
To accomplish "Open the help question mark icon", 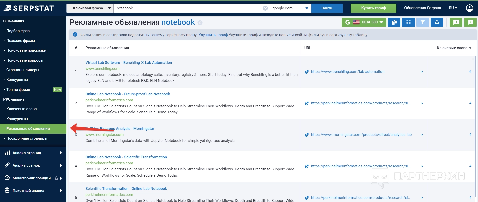I will point(470,22).
